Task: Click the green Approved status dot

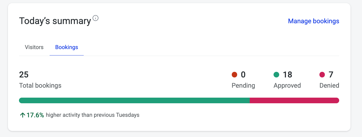Action: [x=276, y=75]
